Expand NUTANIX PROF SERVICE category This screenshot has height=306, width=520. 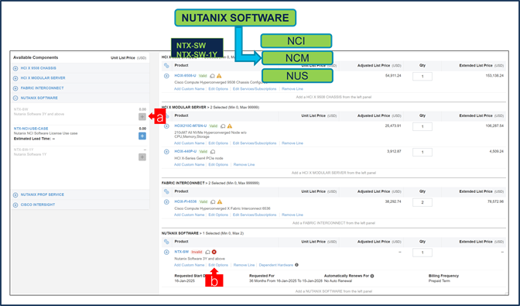point(15,194)
